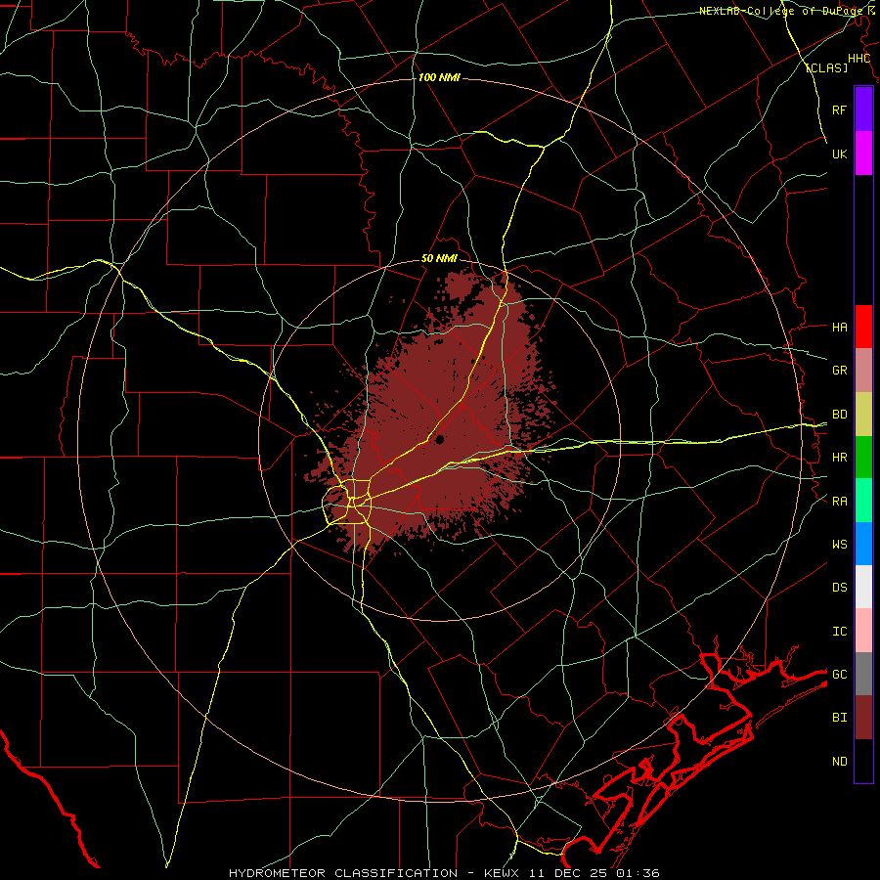Click the purple RF color swatch in legend
The image size is (880, 880).
click(863, 110)
